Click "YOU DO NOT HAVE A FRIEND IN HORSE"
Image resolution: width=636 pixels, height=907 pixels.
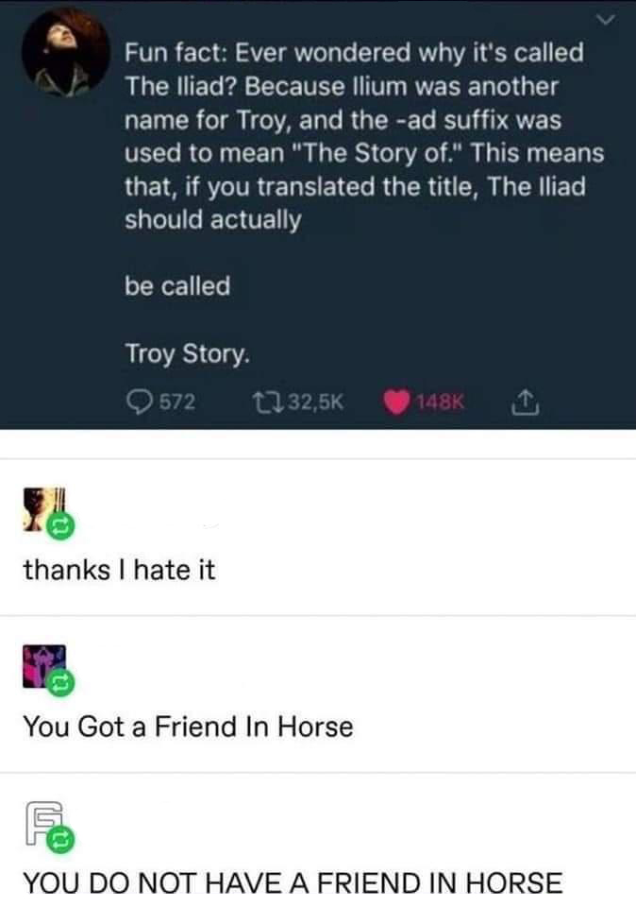(293, 882)
